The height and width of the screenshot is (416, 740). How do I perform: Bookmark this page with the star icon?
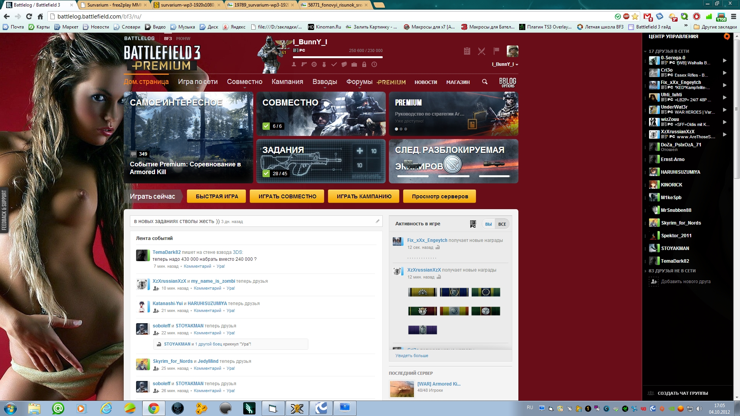635,17
